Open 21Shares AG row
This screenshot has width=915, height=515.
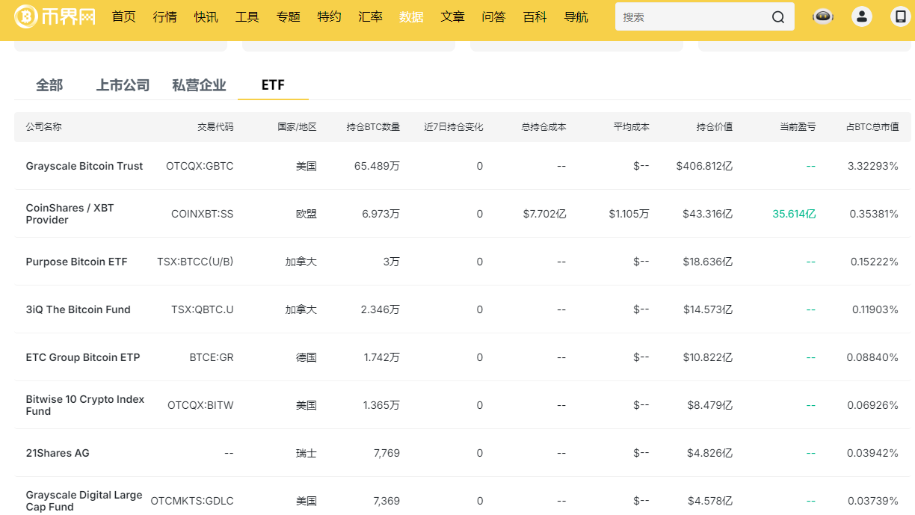point(58,453)
